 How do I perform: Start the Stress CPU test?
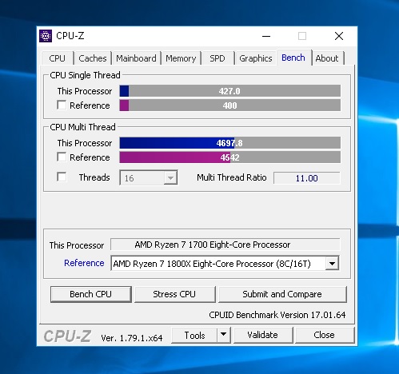(x=174, y=294)
